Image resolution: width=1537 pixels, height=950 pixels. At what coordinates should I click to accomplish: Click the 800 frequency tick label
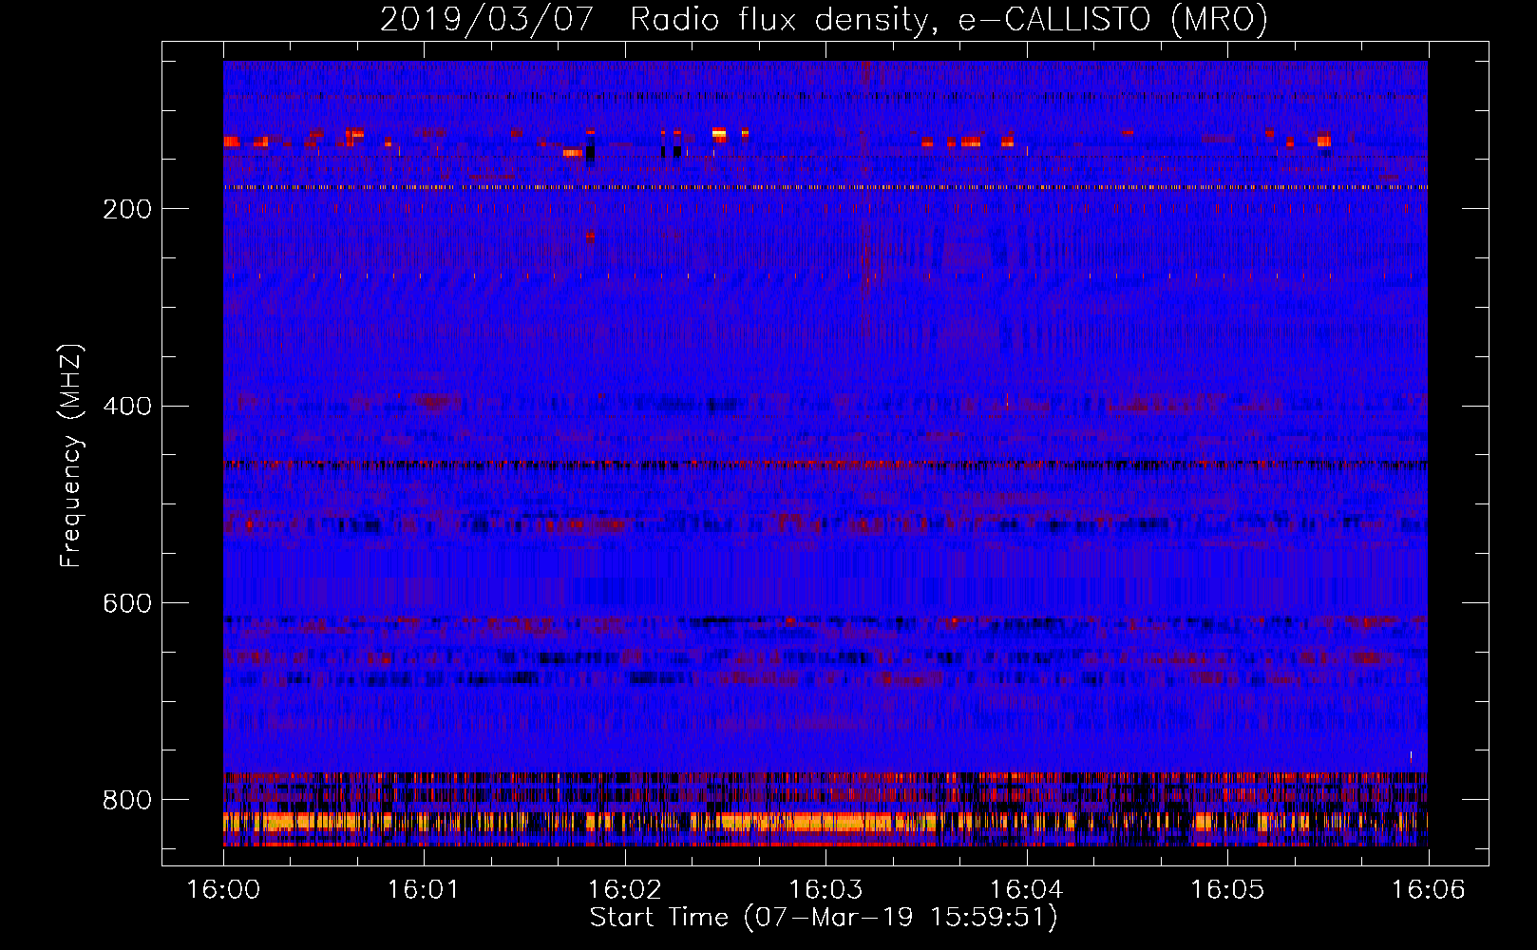click(127, 801)
